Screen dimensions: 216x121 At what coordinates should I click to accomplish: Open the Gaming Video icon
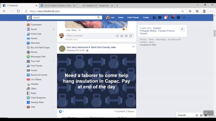(28, 102)
